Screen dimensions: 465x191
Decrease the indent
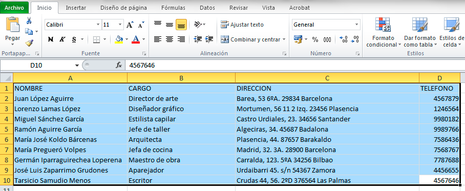tap(198, 39)
